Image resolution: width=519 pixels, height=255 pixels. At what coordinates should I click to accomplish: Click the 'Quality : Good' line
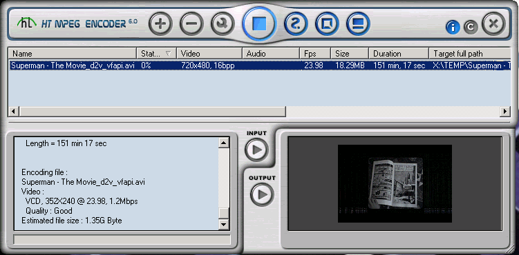(49, 211)
